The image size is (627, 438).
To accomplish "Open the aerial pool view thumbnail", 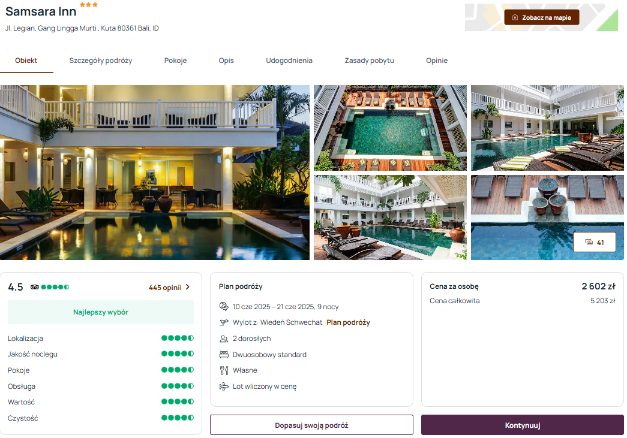I will pos(390,128).
